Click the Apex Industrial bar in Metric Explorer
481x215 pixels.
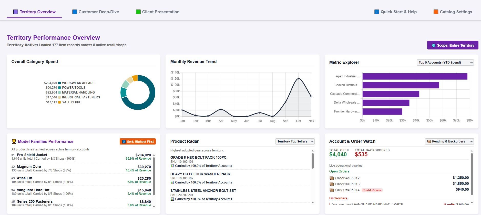pyautogui.click(x=415, y=76)
